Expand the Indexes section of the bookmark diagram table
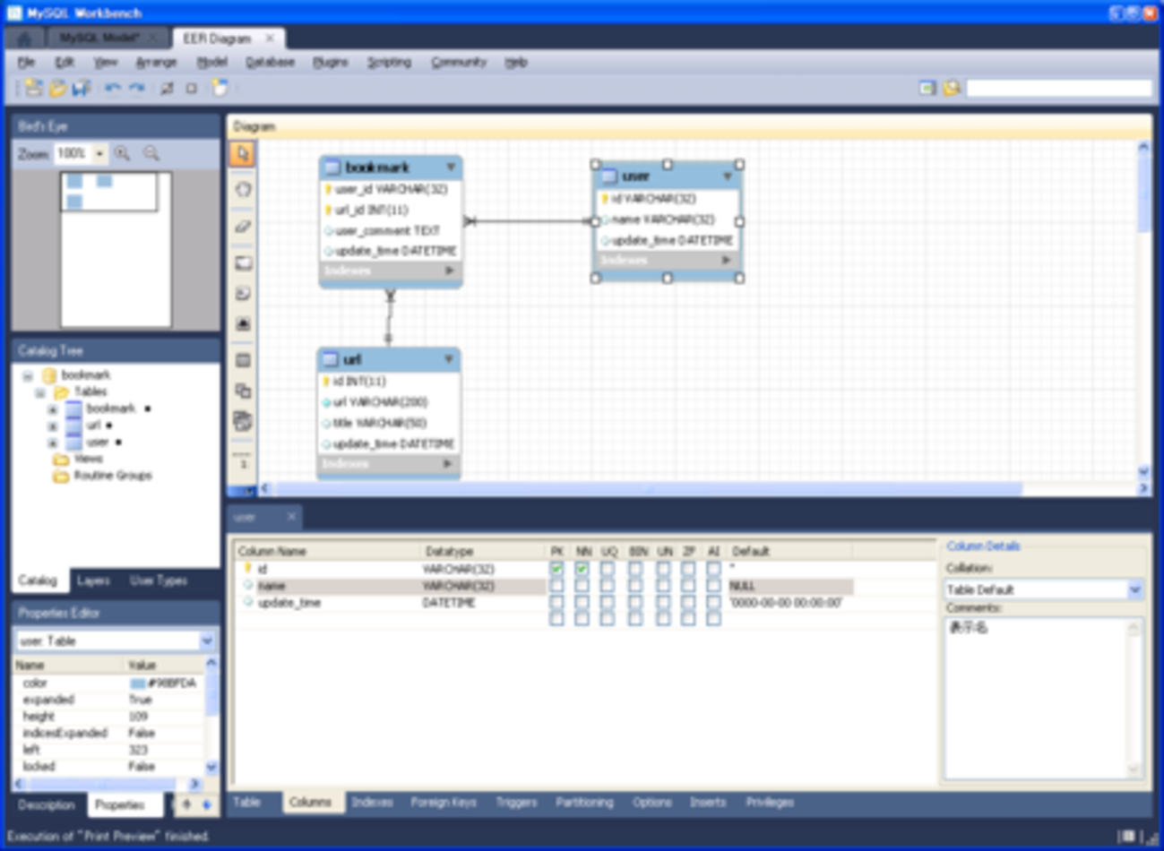This screenshot has width=1164, height=851. click(450, 271)
